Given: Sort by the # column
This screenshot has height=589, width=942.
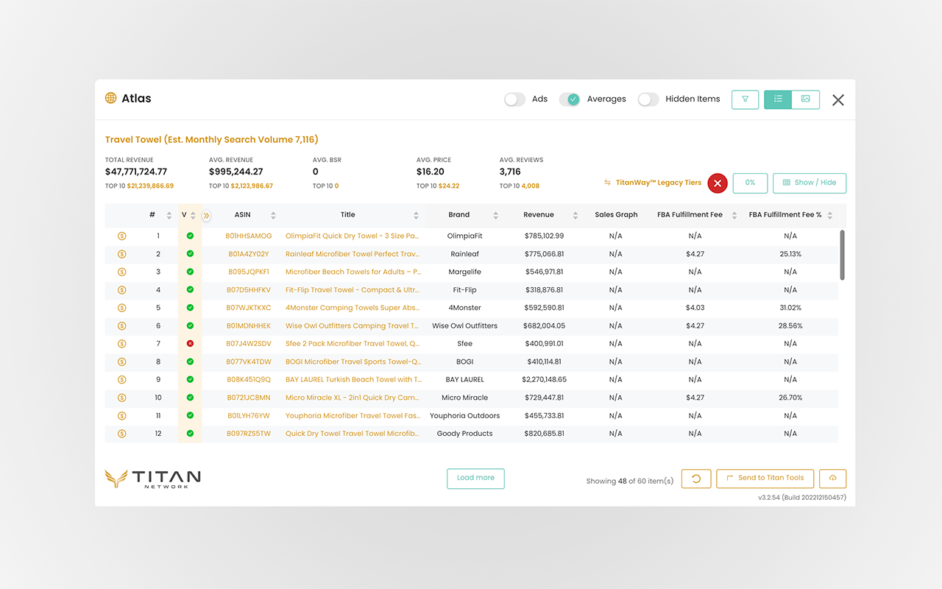Looking at the screenshot, I should [169, 216].
